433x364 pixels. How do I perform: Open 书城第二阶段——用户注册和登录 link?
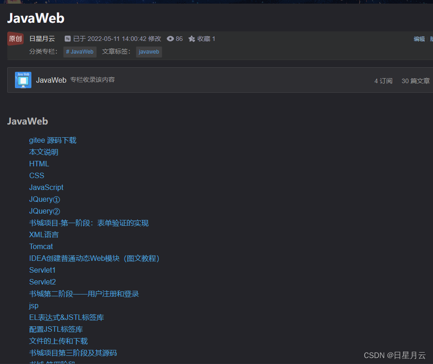pos(84,294)
